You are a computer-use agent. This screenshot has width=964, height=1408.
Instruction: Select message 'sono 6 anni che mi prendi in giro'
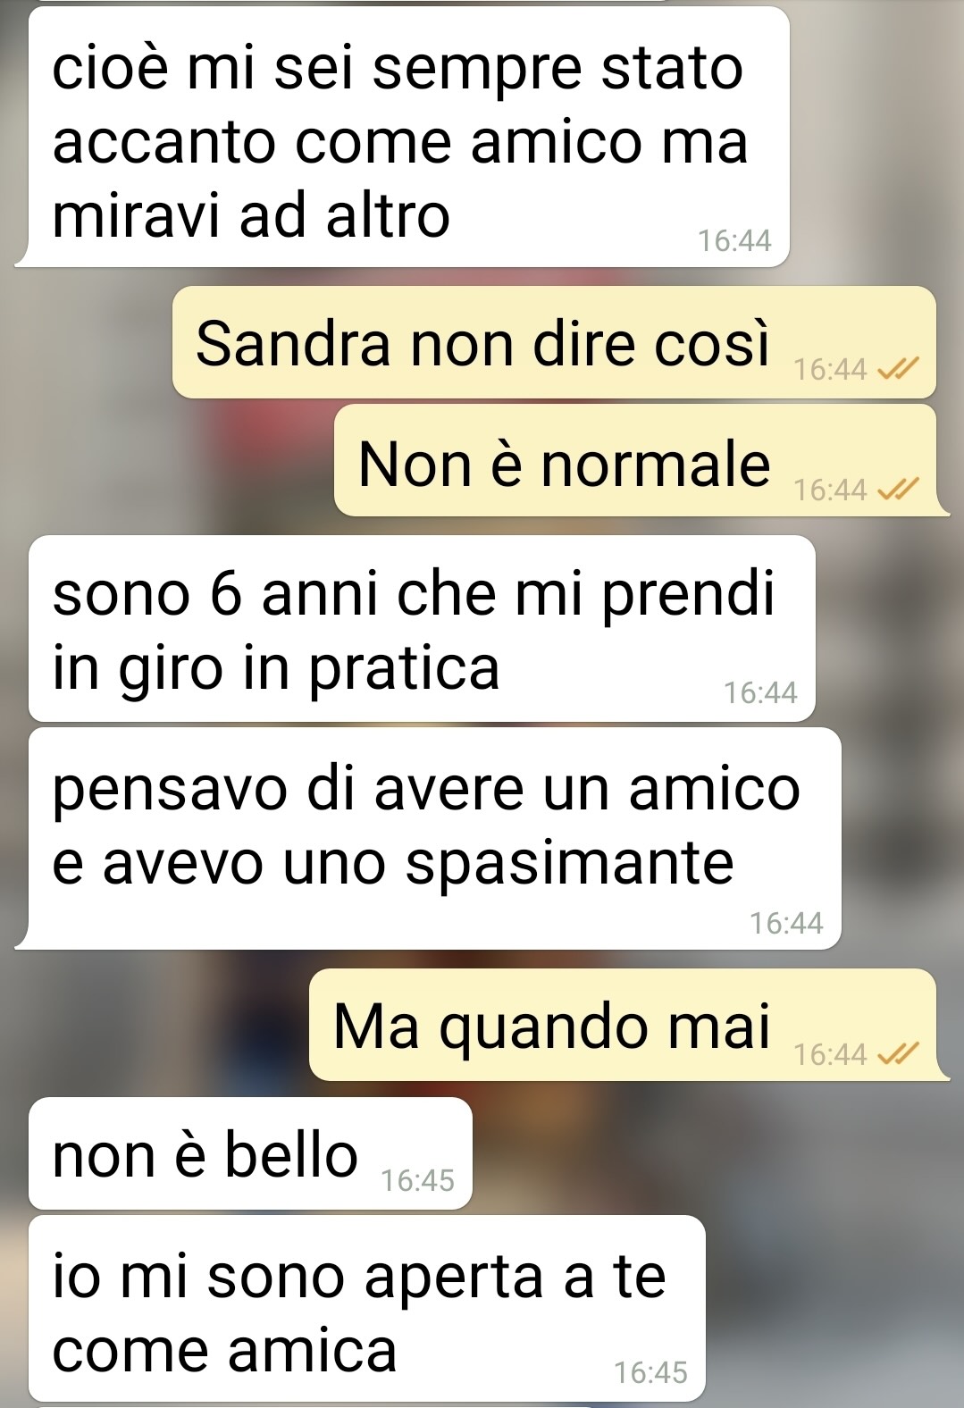[422, 628]
